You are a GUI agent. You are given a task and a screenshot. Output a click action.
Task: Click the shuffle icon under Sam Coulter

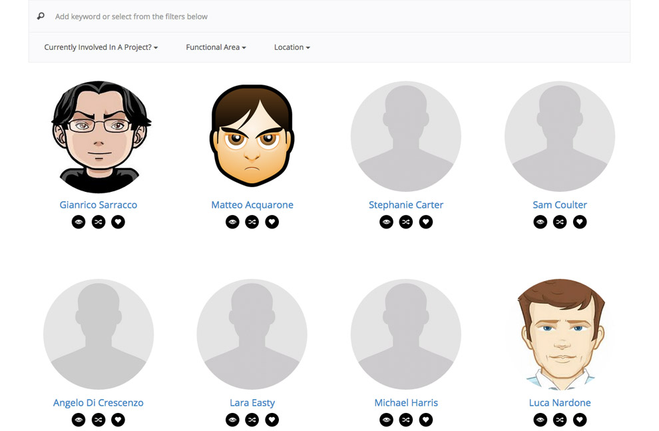[x=560, y=222]
